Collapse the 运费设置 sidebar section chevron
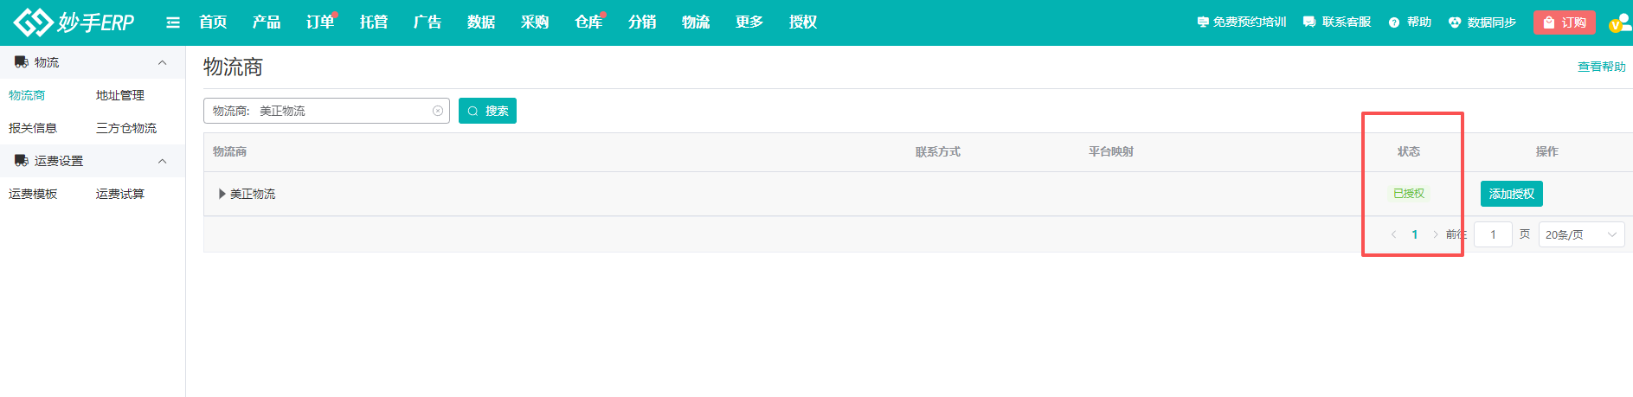The width and height of the screenshot is (1633, 397). (162, 161)
